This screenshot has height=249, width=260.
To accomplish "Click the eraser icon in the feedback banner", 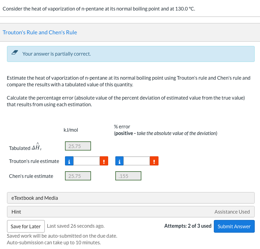I will coord(15,53).
